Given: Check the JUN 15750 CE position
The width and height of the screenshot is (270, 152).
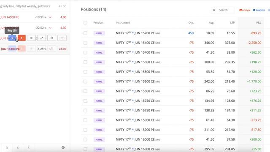Looking at the screenshot, I should coord(85,100).
